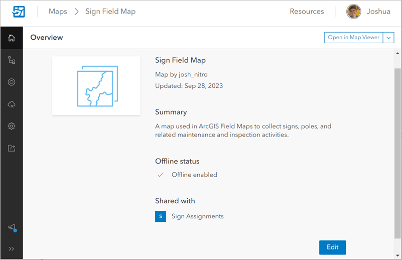Open the Sharing icon in sidebar

click(x=12, y=148)
